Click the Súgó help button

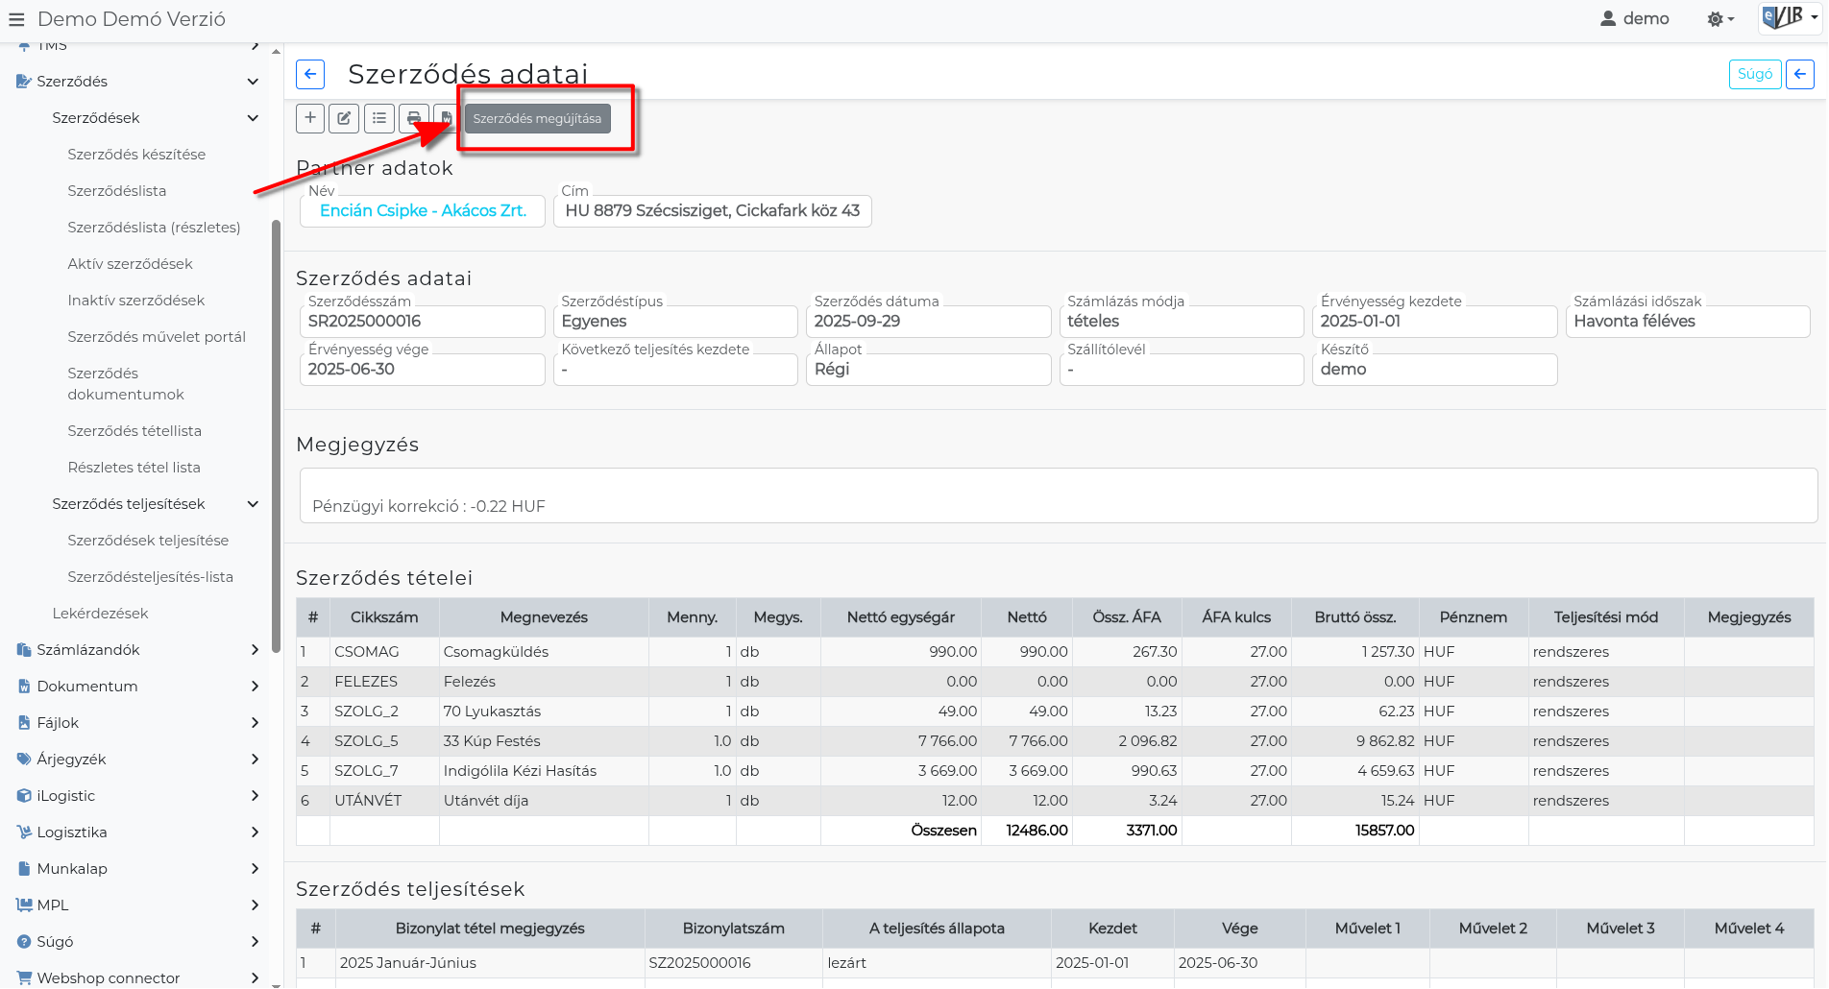tap(1754, 74)
